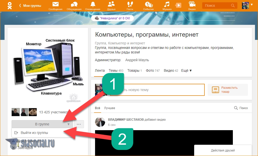Click the Разместить товар button
Viewport: 258px width, 156px height.
point(228,90)
